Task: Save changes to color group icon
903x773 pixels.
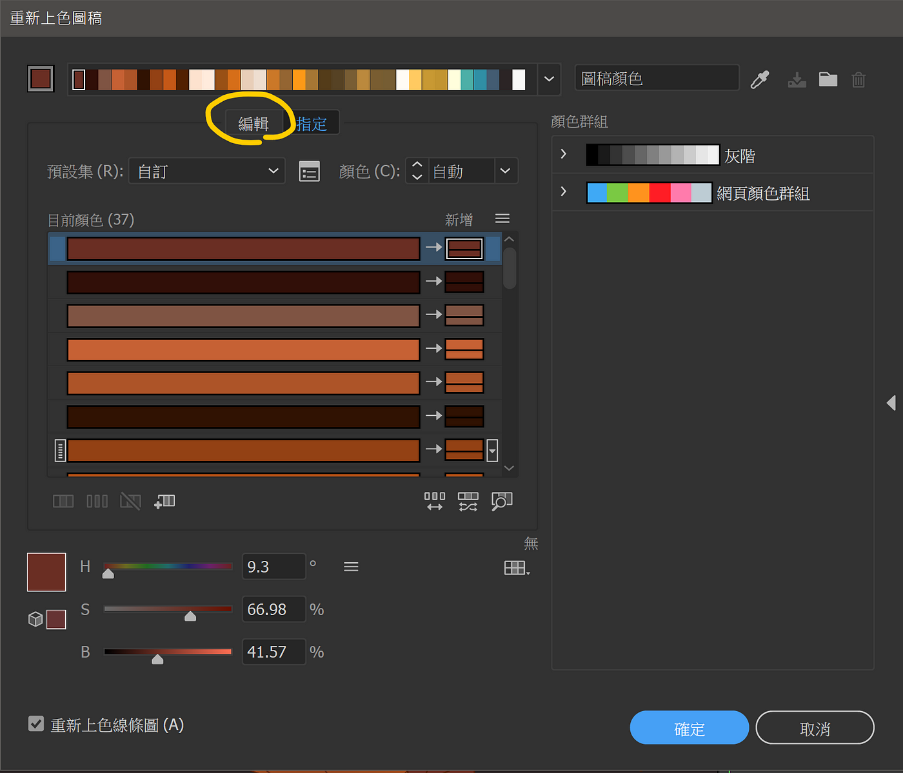Action: pyautogui.click(x=797, y=80)
